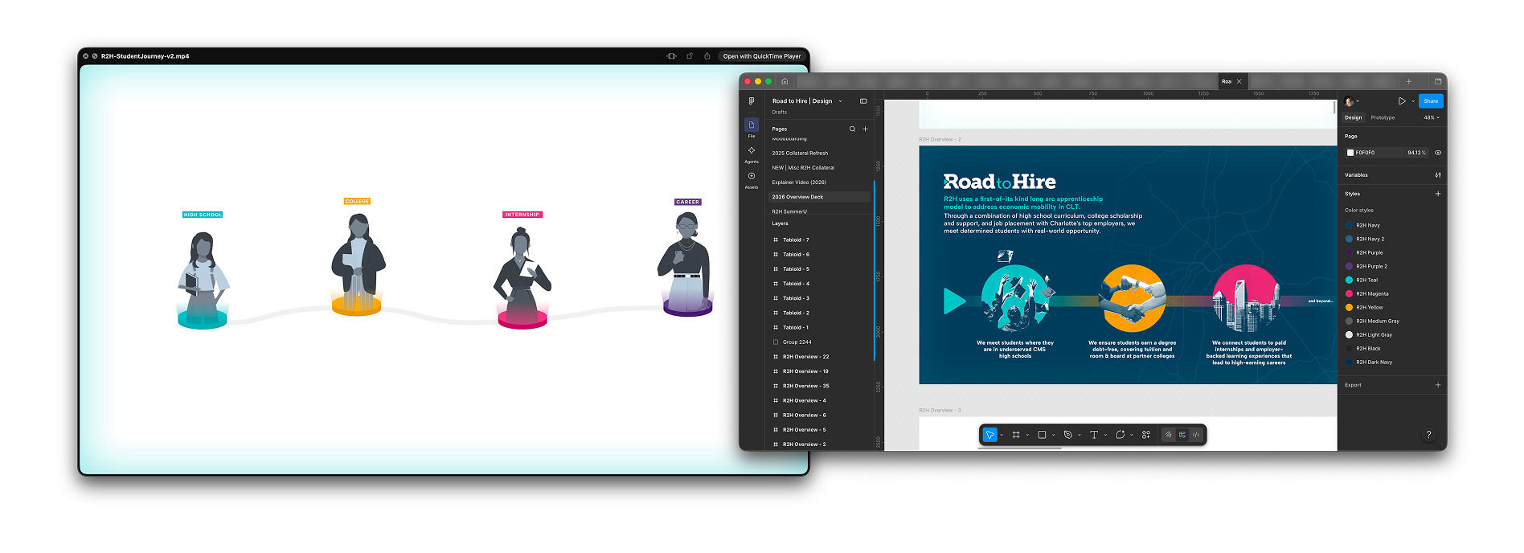This screenshot has width=1524, height=553.
Task: Expand the file name dropdown chevron
Action: pos(840,101)
